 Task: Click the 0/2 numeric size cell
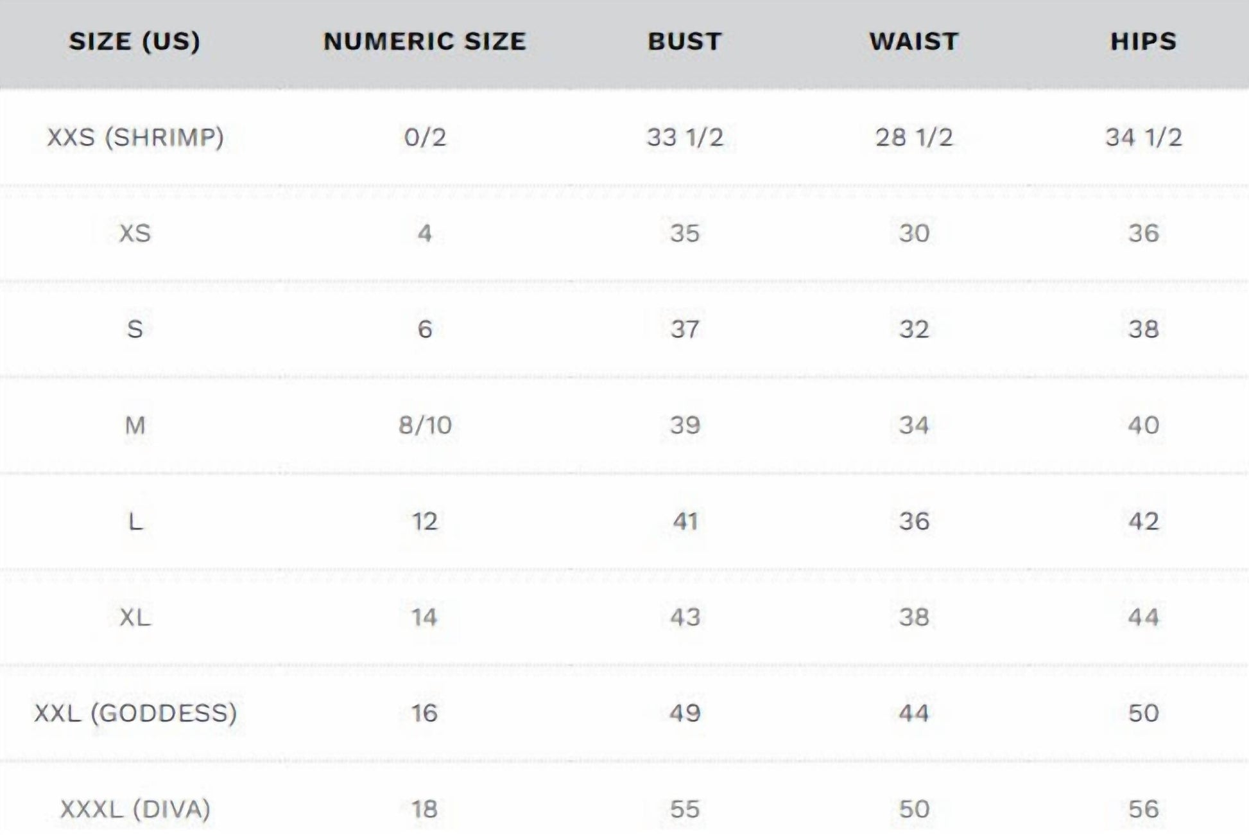(424, 137)
